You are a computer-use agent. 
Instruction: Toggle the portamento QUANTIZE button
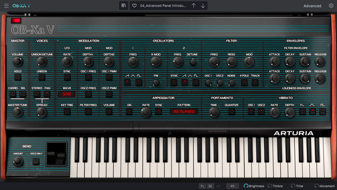click(x=232, y=111)
